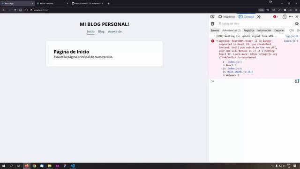Reload the current page
Image resolution: width=300 pixels, height=169 pixels.
15,10
